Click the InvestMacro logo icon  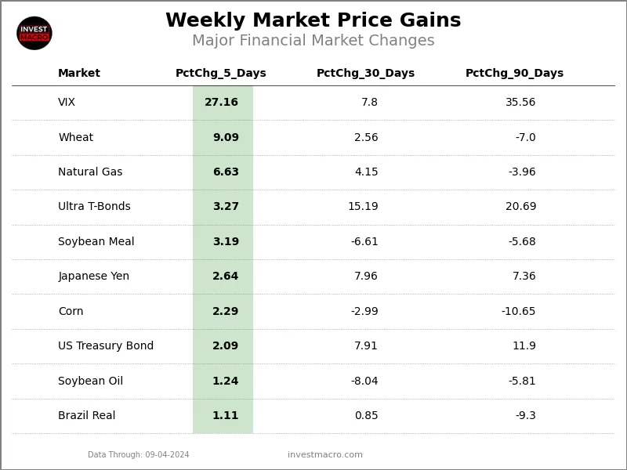(x=34, y=33)
